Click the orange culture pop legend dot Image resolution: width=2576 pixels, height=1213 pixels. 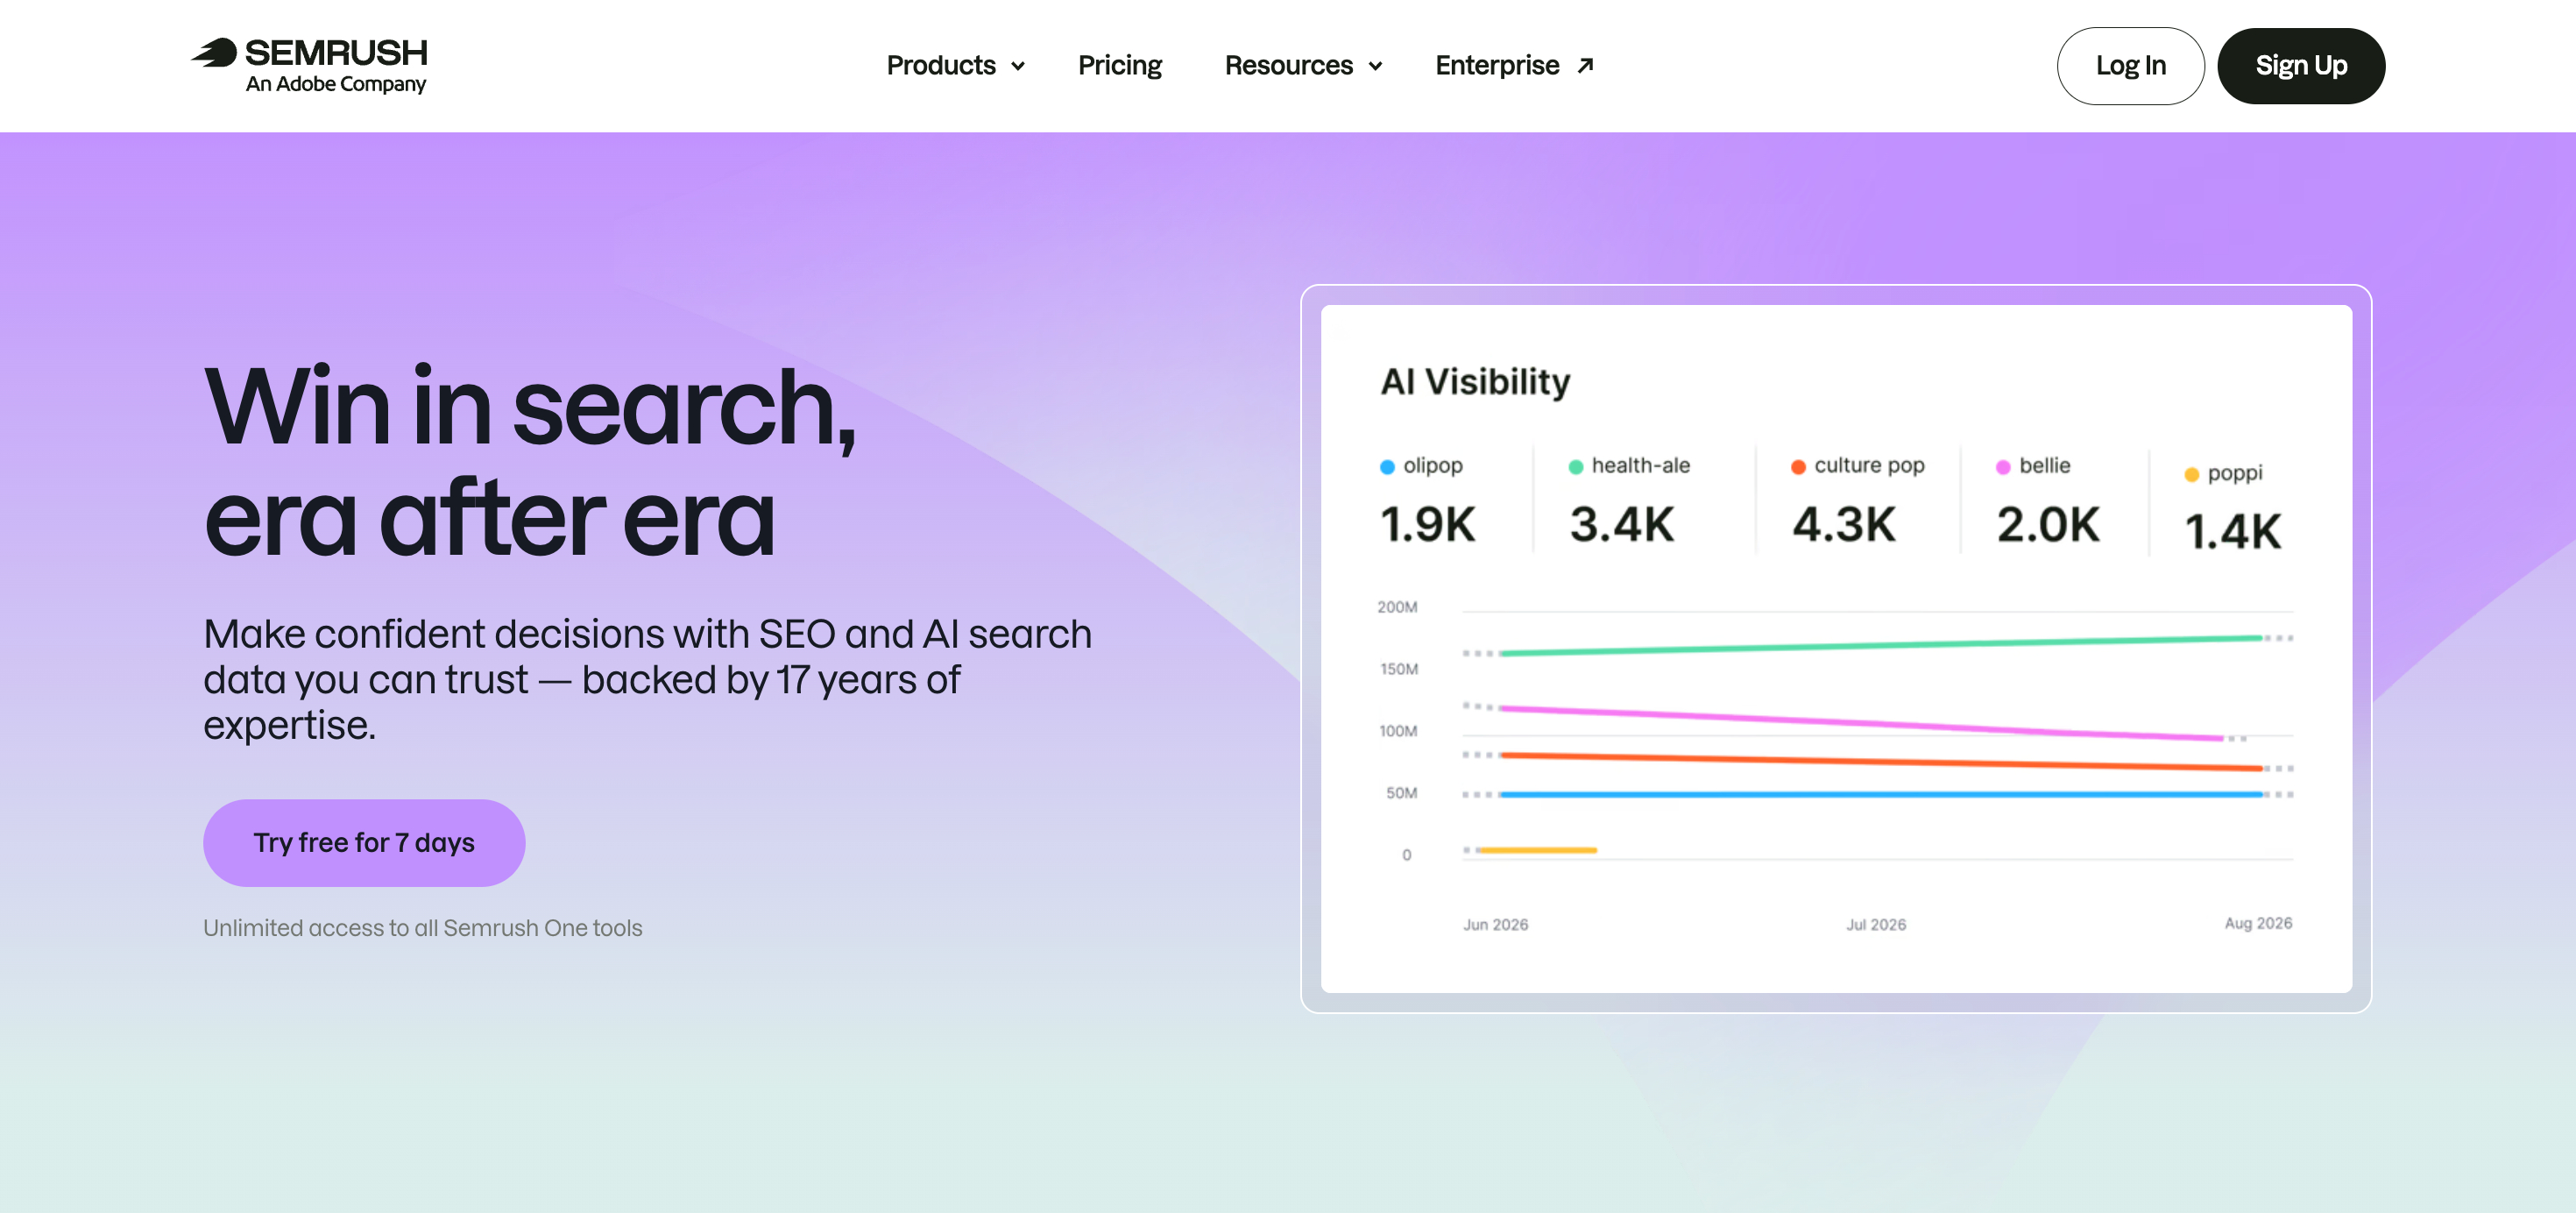coord(1798,467)
